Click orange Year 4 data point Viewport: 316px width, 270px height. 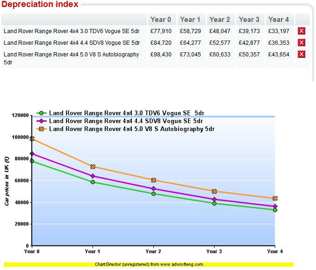pos(275,199)
